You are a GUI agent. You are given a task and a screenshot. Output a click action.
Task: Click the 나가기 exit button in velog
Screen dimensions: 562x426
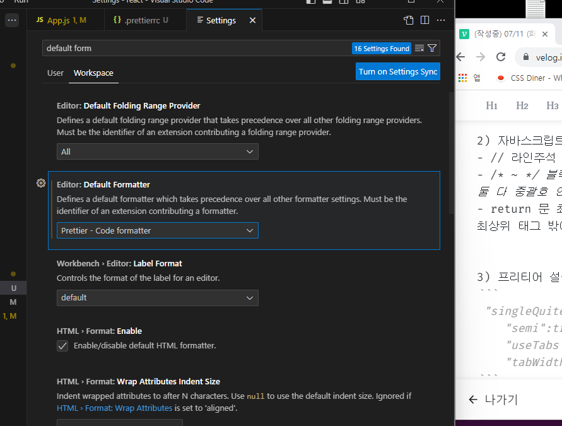click(x=493, y=399)
